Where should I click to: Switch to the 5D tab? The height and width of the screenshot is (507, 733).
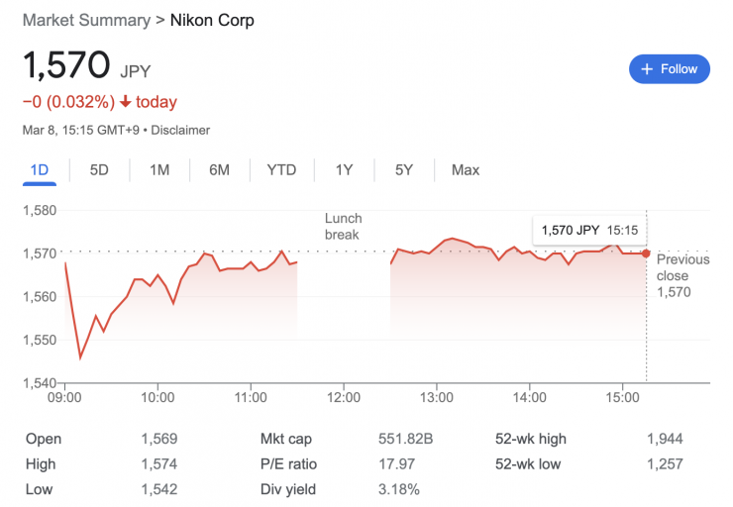99,170
